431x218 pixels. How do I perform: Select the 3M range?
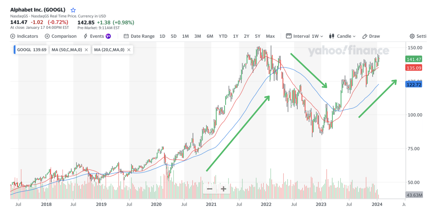pyautogui.click(x=198, y=36)
